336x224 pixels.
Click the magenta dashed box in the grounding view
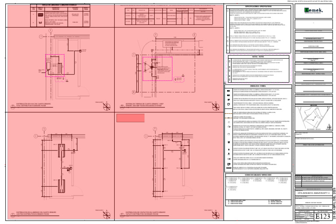point(157,69)
